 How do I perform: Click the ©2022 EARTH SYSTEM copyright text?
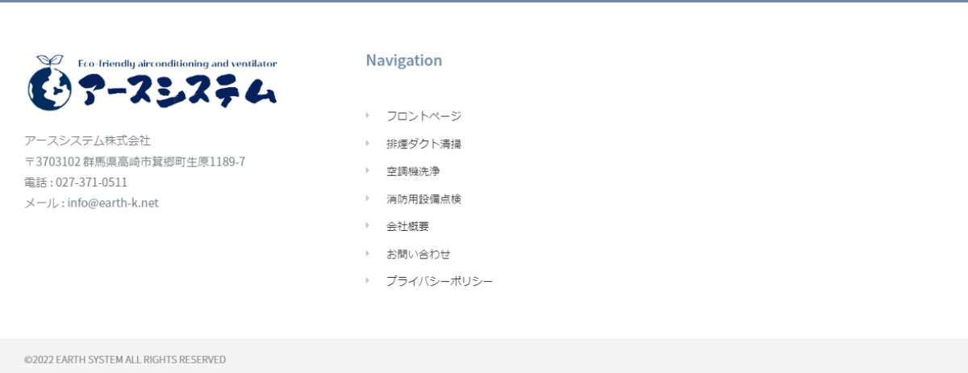coord(125,359)
